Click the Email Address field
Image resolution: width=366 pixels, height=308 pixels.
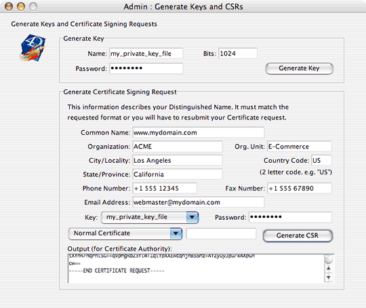pyautogui.click(x=199, y=202)
